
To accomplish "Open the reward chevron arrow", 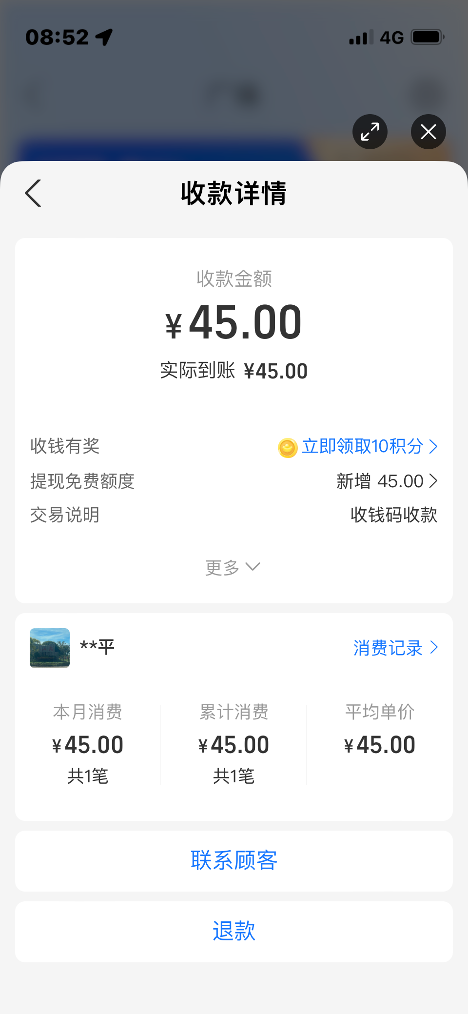I will click(x=433, y=446).
